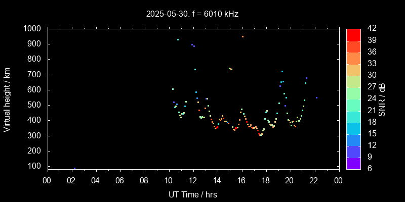Viewport: 405px width, 202px height.
Task: Select the violet 6–9 dB colorbar segment
Action: (x=353, y=163)
